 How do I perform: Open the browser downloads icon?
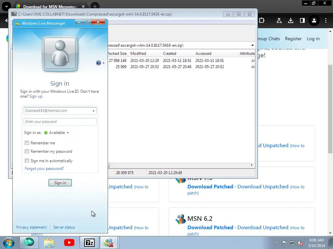pyautogui.click(x=290, y=20)
